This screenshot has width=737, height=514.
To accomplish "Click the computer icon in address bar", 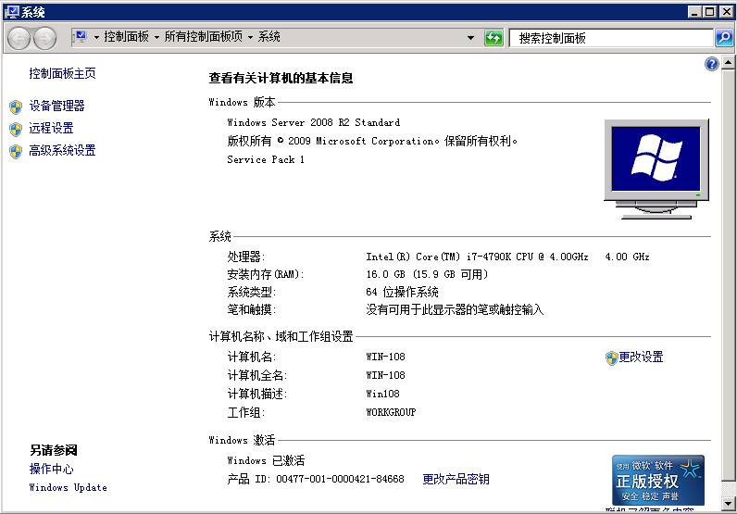I will 81,37.
